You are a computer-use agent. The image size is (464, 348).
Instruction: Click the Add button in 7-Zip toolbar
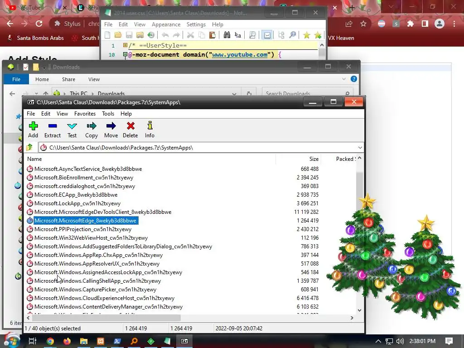coord(33,130)
